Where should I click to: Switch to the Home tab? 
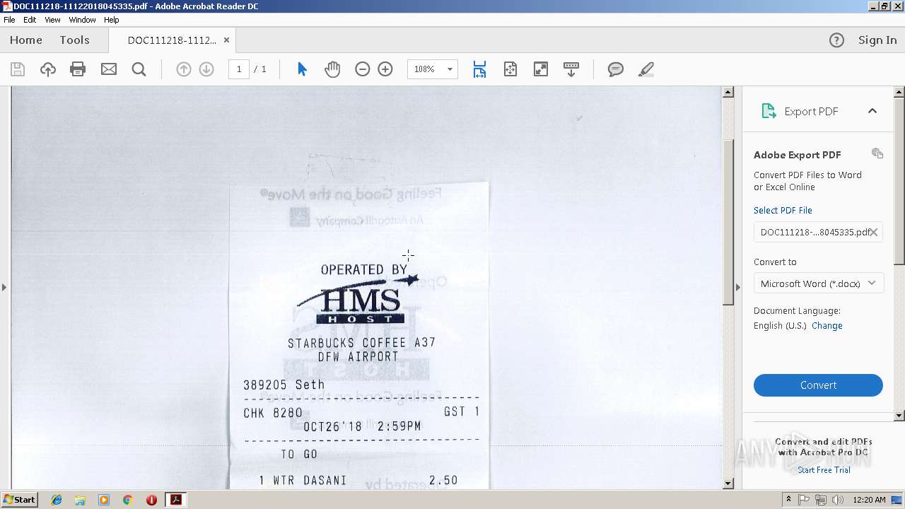point(26,40)
